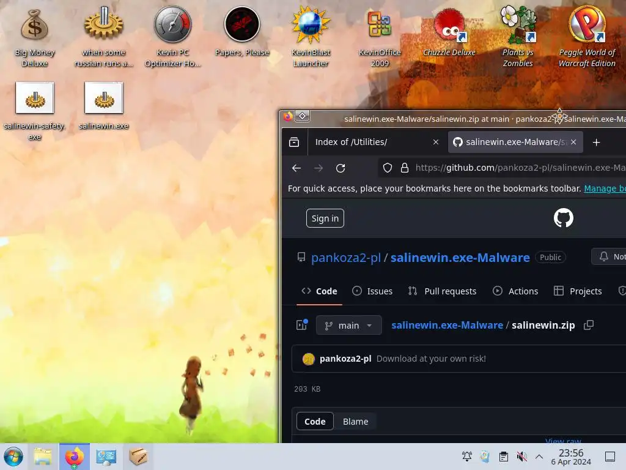This screenshot has width=626, height=470.
Task: Click the site padlock security icon
Action: pyautogui.click(x=405, y=168)
